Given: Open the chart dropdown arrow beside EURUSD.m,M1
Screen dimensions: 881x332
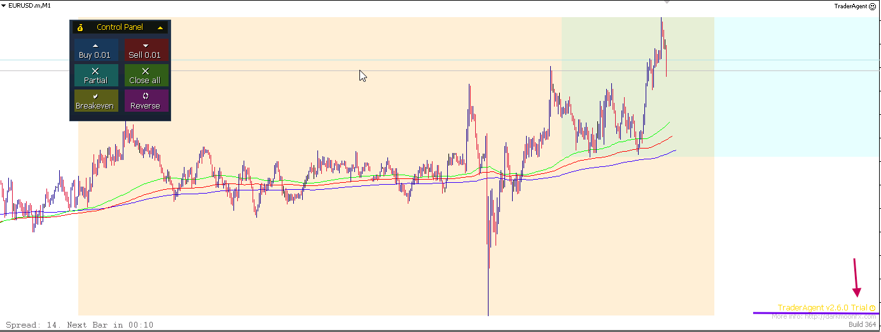Looking at the screenshot, I should pyautogui.click(x=4, y=5).
